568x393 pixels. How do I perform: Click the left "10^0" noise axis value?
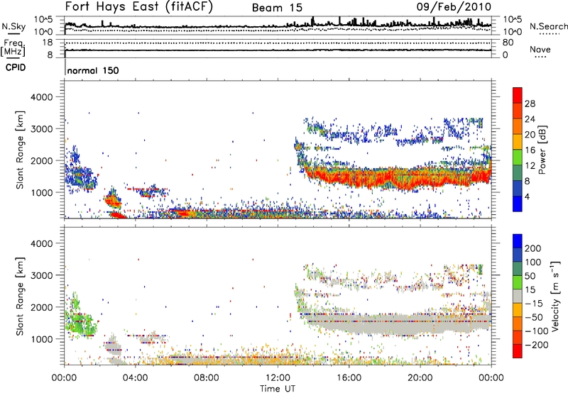pos(43,32)
